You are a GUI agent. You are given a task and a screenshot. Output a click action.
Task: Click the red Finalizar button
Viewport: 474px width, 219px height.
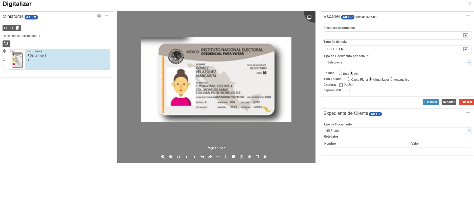(x=466, y=102)
